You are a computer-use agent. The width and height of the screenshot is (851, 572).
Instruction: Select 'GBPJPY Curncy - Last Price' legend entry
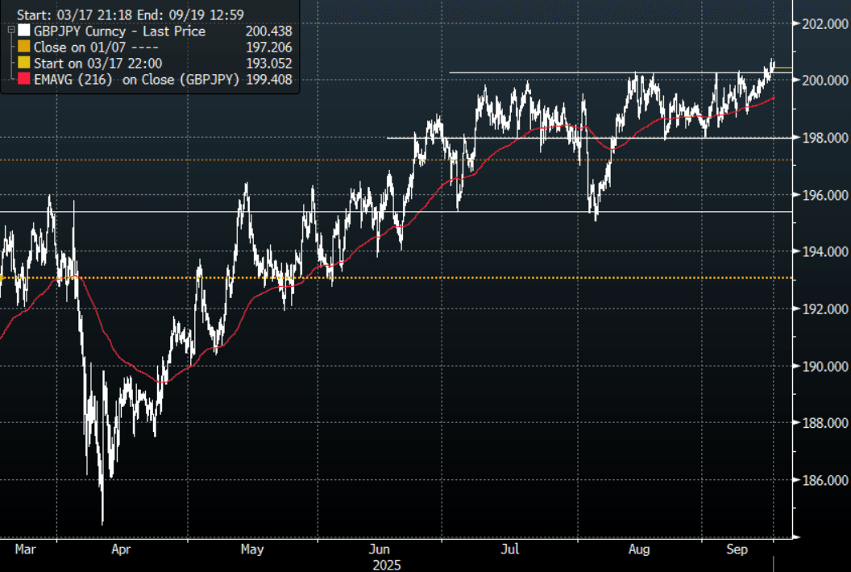[x=119, y=31]
